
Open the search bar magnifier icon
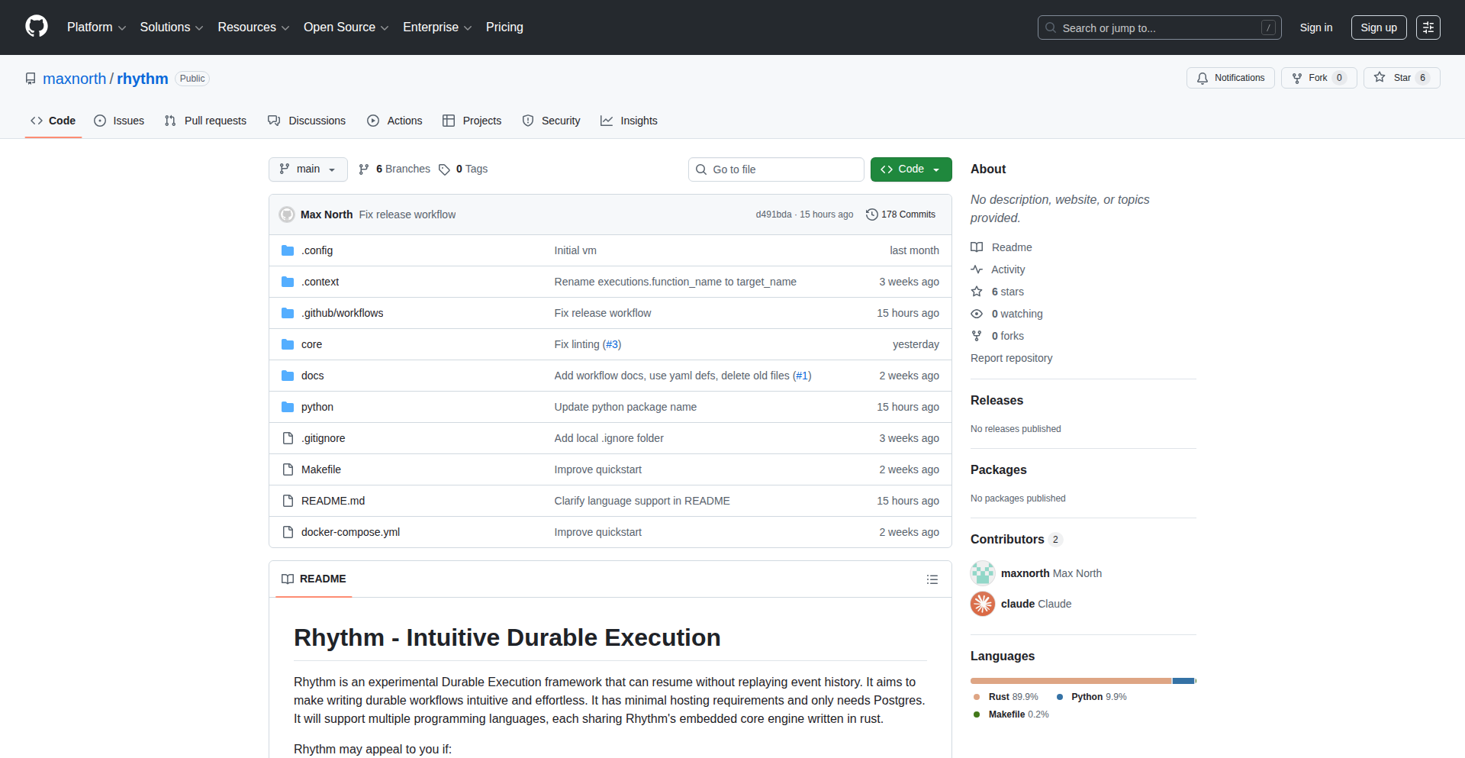(1051, 27)
